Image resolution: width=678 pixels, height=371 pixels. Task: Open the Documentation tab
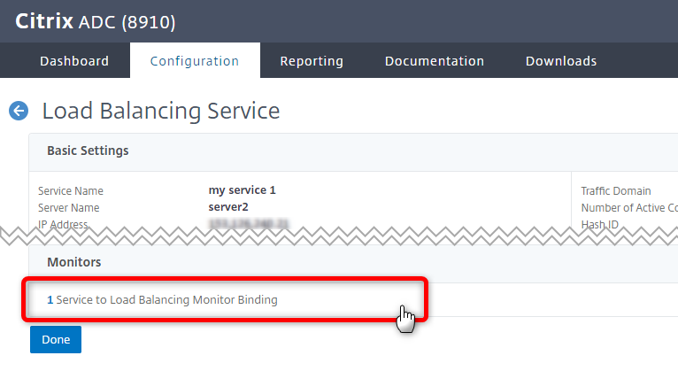coord(435,61)
